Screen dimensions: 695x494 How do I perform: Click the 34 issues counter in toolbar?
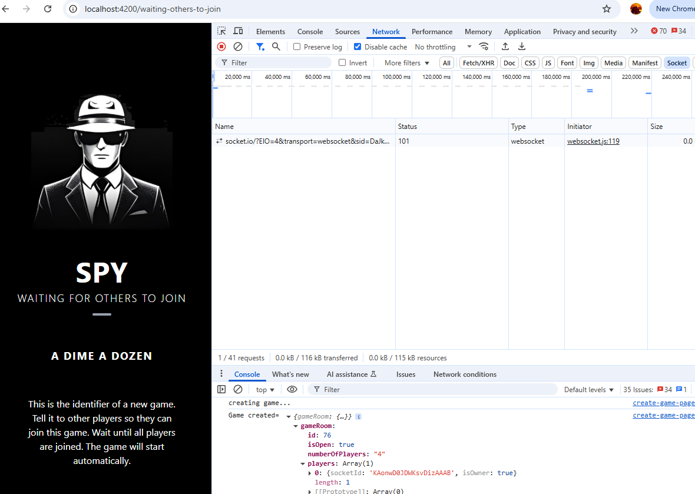coord(679,31)
